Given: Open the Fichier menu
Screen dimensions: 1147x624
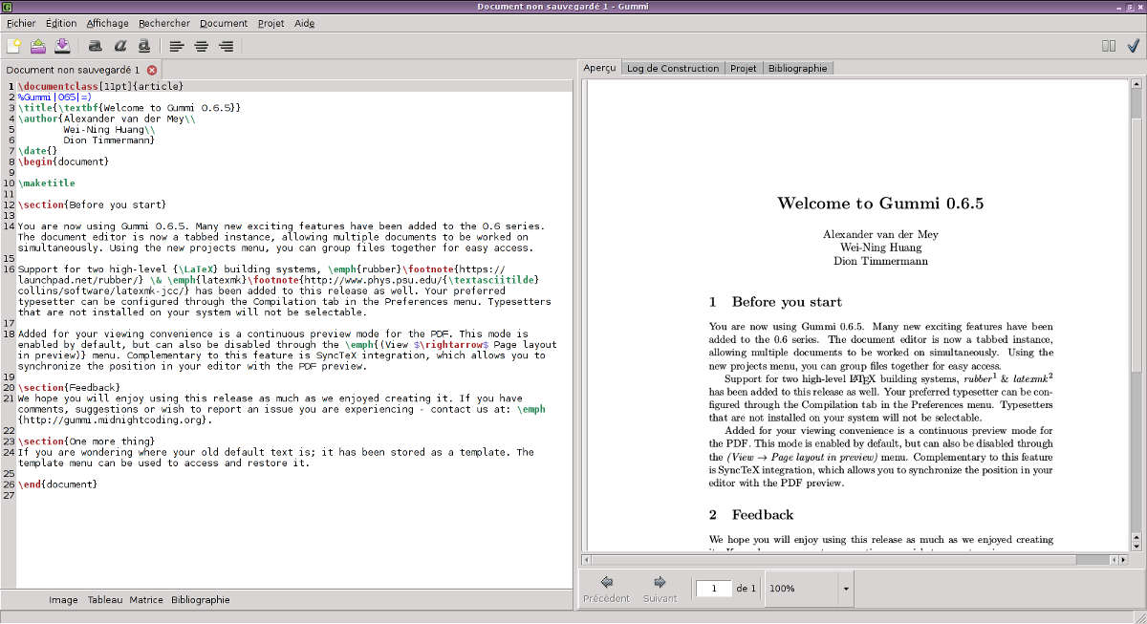Looking at the screenshot, I should coord(20,23).
